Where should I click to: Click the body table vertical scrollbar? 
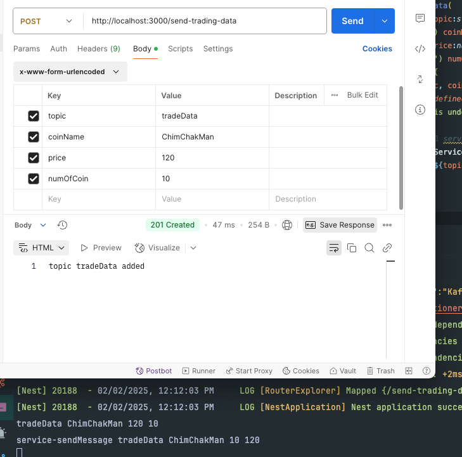click(401, 148)
